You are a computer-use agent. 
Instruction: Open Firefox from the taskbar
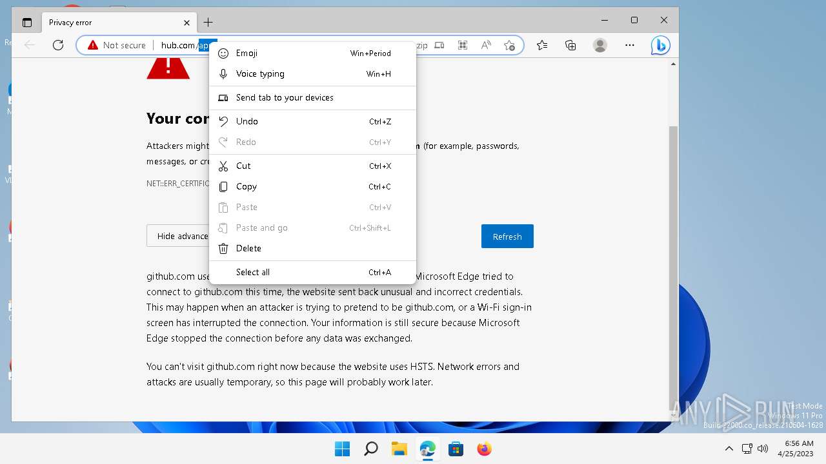pos(484,449)
